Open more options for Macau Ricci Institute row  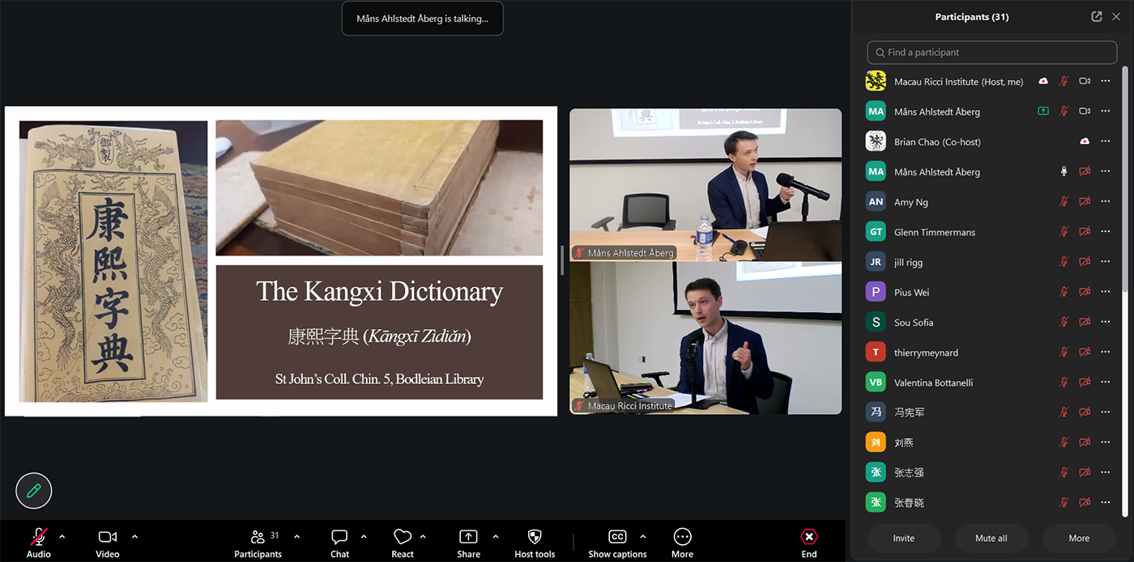click(x=1106, y=81)
